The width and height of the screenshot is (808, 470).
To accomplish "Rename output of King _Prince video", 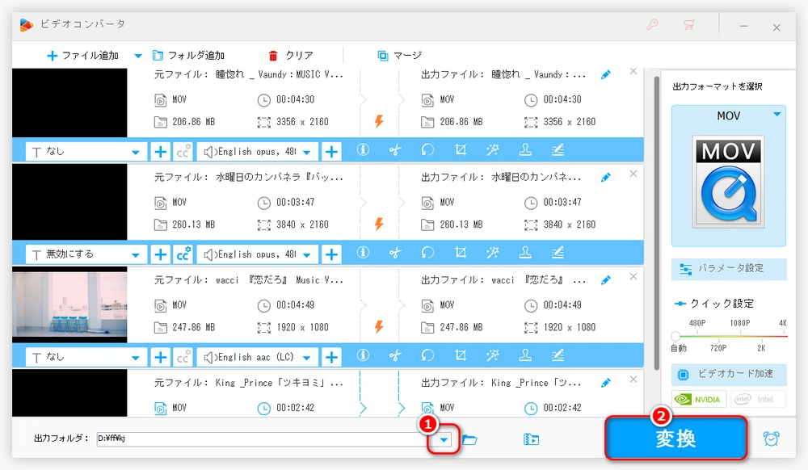I will point(606,383).
